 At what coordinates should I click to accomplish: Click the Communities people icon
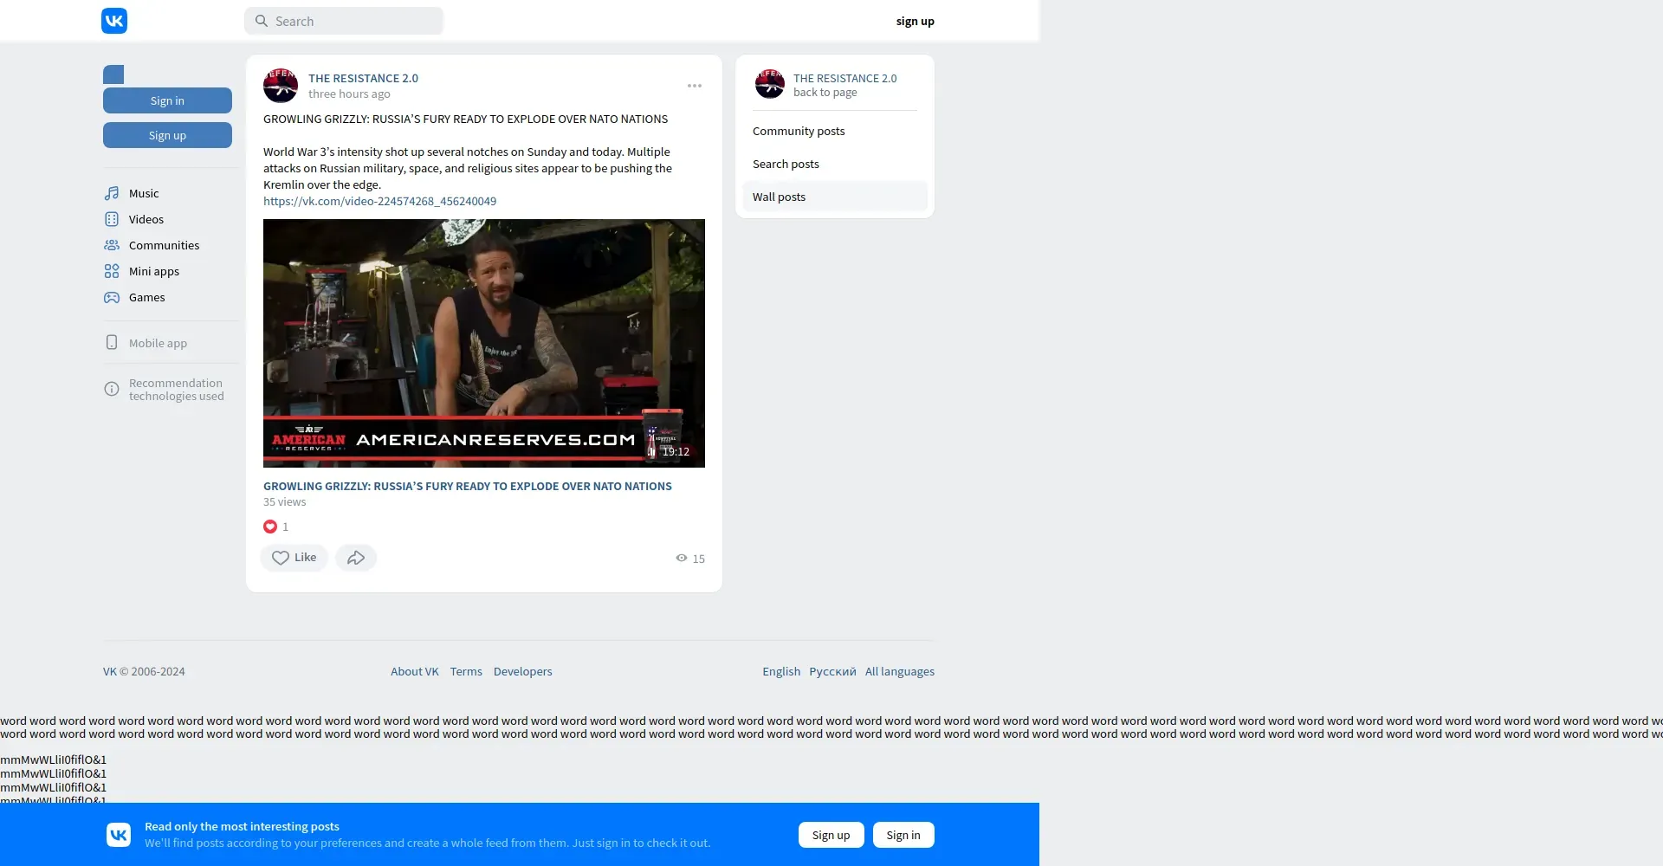(x=112, y=245)
